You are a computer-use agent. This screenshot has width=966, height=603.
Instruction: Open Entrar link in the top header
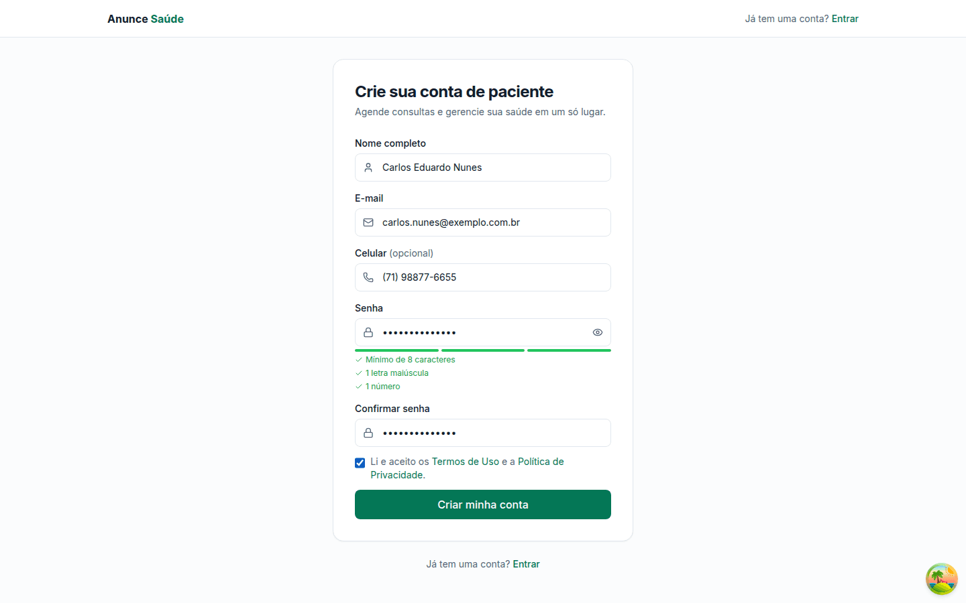click(x=845, y=19)
